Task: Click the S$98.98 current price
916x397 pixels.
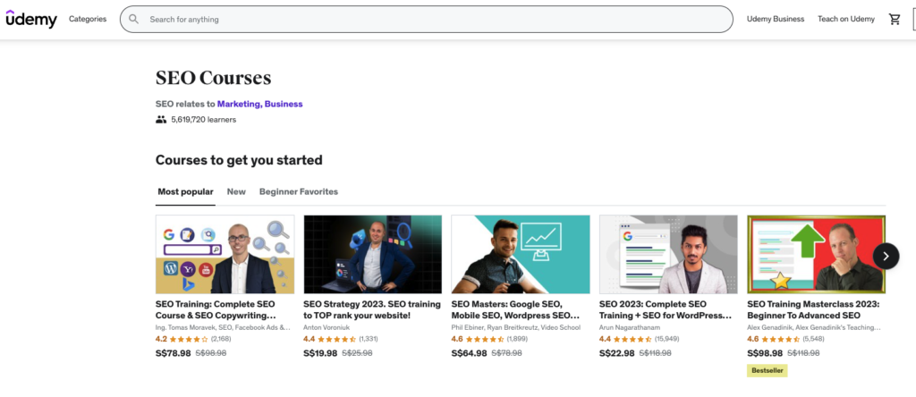Action: tap(765, 353)
